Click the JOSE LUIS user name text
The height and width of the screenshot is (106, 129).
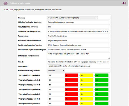pos(8,9)
